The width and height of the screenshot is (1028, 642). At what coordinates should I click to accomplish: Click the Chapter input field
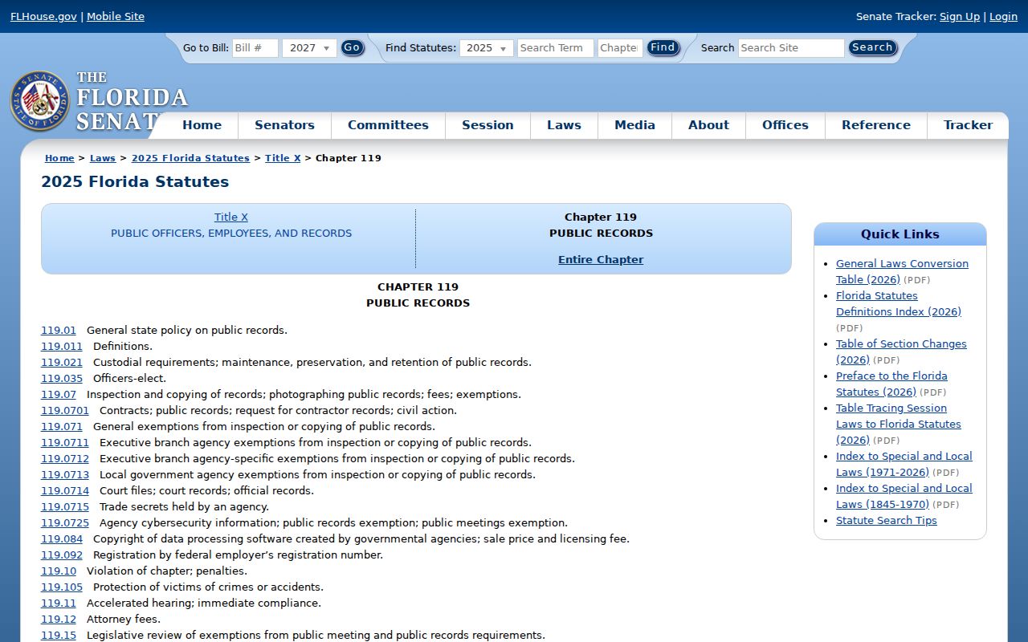pyautogui.click(x=620, y=48)
